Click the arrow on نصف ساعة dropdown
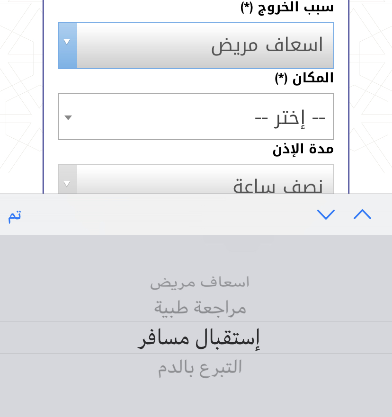 pos(68,184)
